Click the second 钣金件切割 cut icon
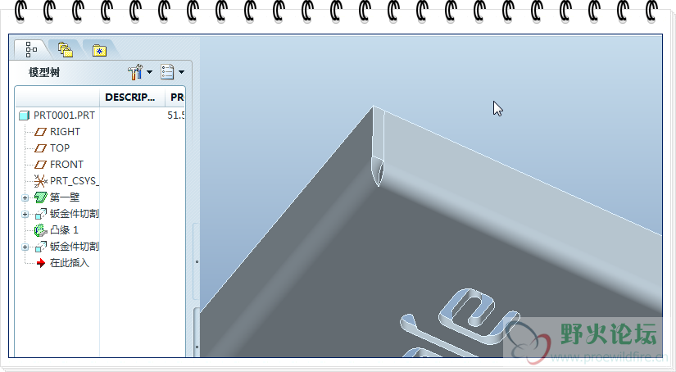Screen dimensions: 676x372 pyautogui.click(x=40, y=247)
